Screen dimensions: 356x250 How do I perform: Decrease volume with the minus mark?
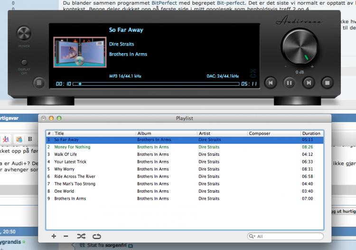(286, 67)
